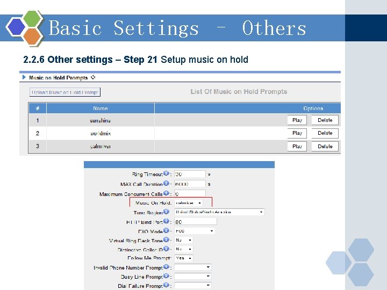Click 'List Of Music on Hold Prompts' heading

point(239,92)
